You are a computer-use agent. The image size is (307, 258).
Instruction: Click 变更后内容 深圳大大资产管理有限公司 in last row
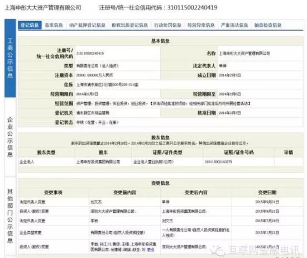184,247
